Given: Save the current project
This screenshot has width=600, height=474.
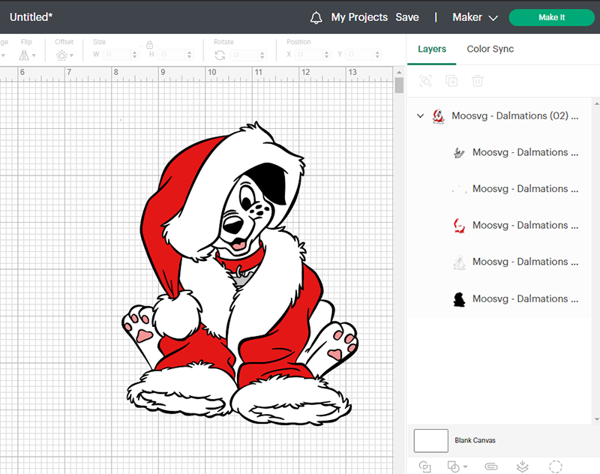Looking at the screenshot, I should pyautogui.click(x=407, y=17).
